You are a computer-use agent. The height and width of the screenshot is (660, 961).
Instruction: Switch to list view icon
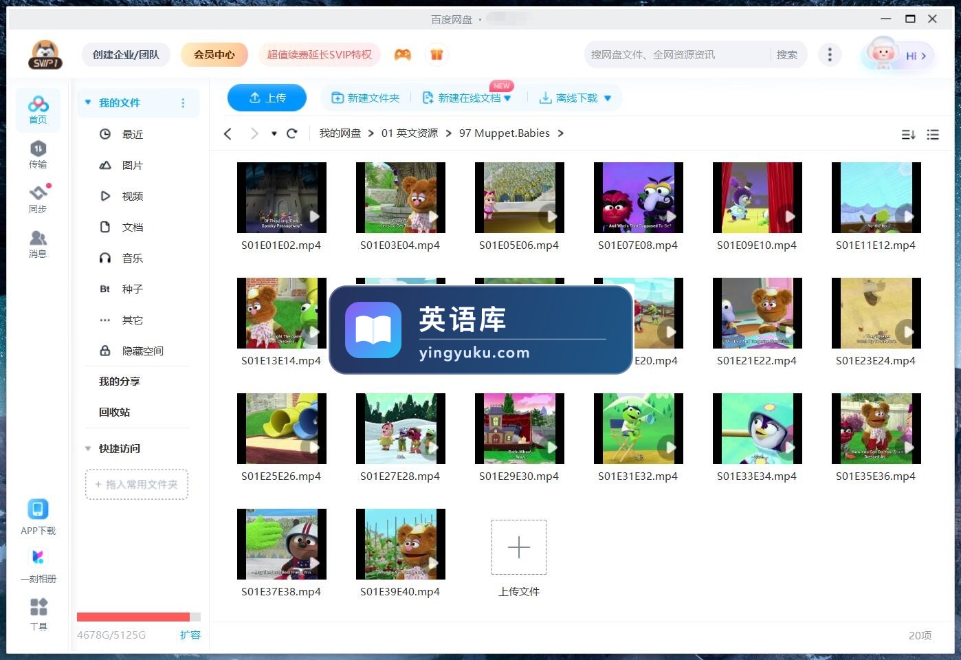tap(933, 135)
